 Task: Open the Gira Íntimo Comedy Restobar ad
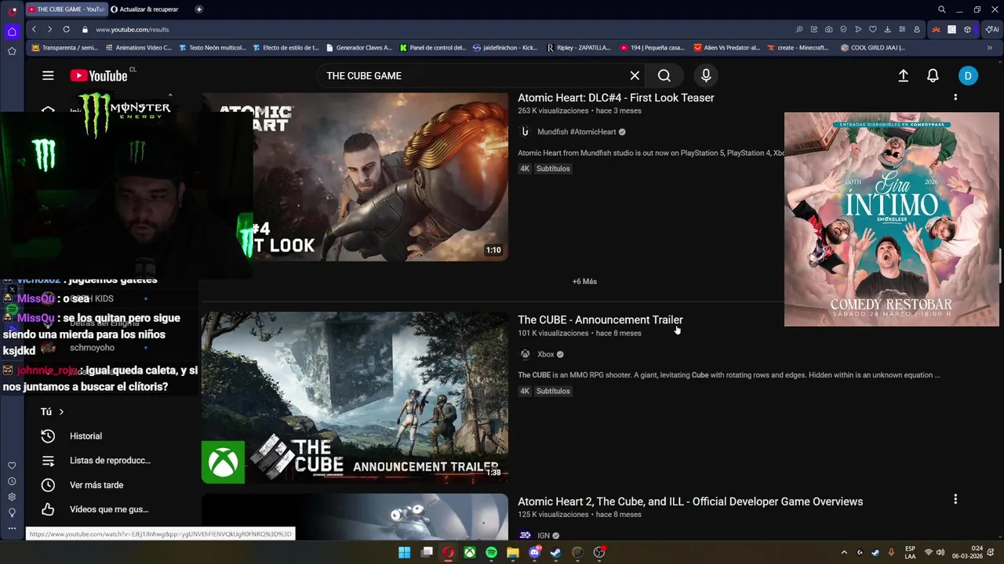point(892,219)
